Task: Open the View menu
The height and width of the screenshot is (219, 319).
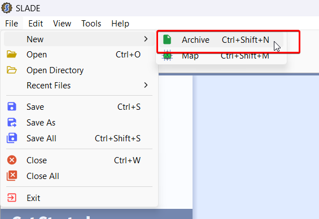Action: pyautogui.click(x=62, y=24)
